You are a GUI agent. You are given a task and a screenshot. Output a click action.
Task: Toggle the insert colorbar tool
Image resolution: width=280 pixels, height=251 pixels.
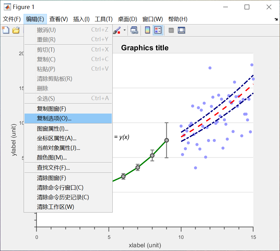[x=147, y=30]
